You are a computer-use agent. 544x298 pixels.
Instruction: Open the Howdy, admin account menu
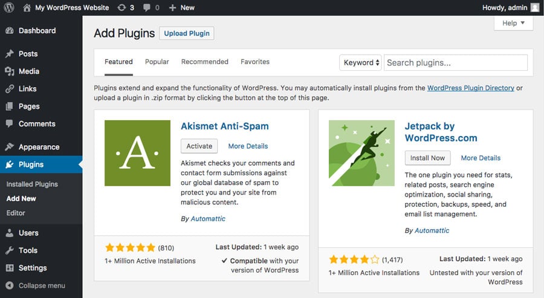pos(510,8)
